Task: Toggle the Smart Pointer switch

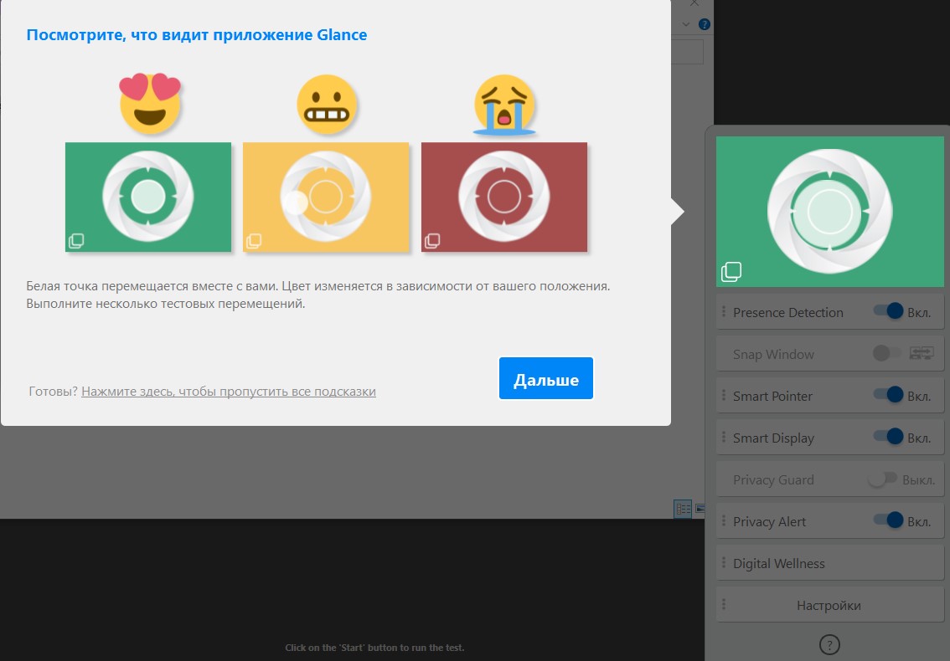Action: pos(888,395)
